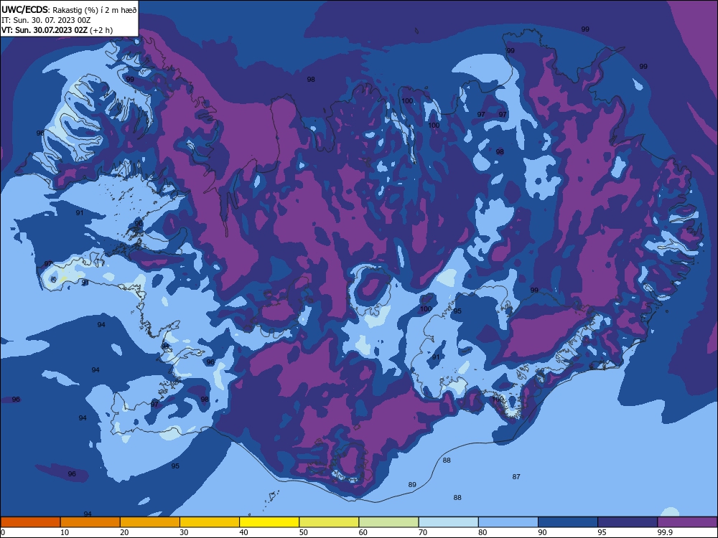Screen dimensions: 718x538
Task: Click the legend tick label '50'
Action: 304,532
